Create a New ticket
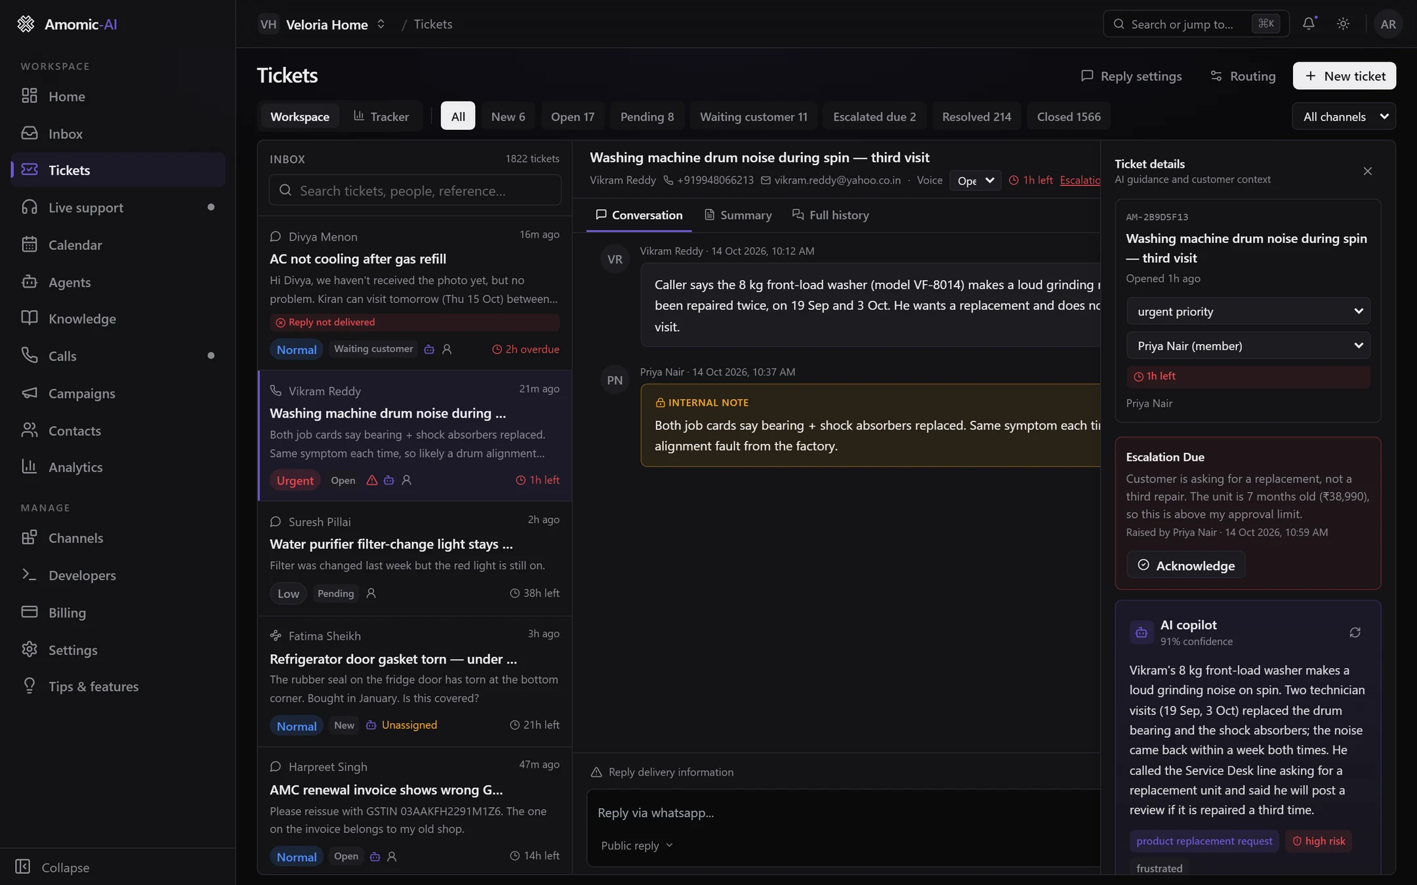 (x=1344, y=76)
